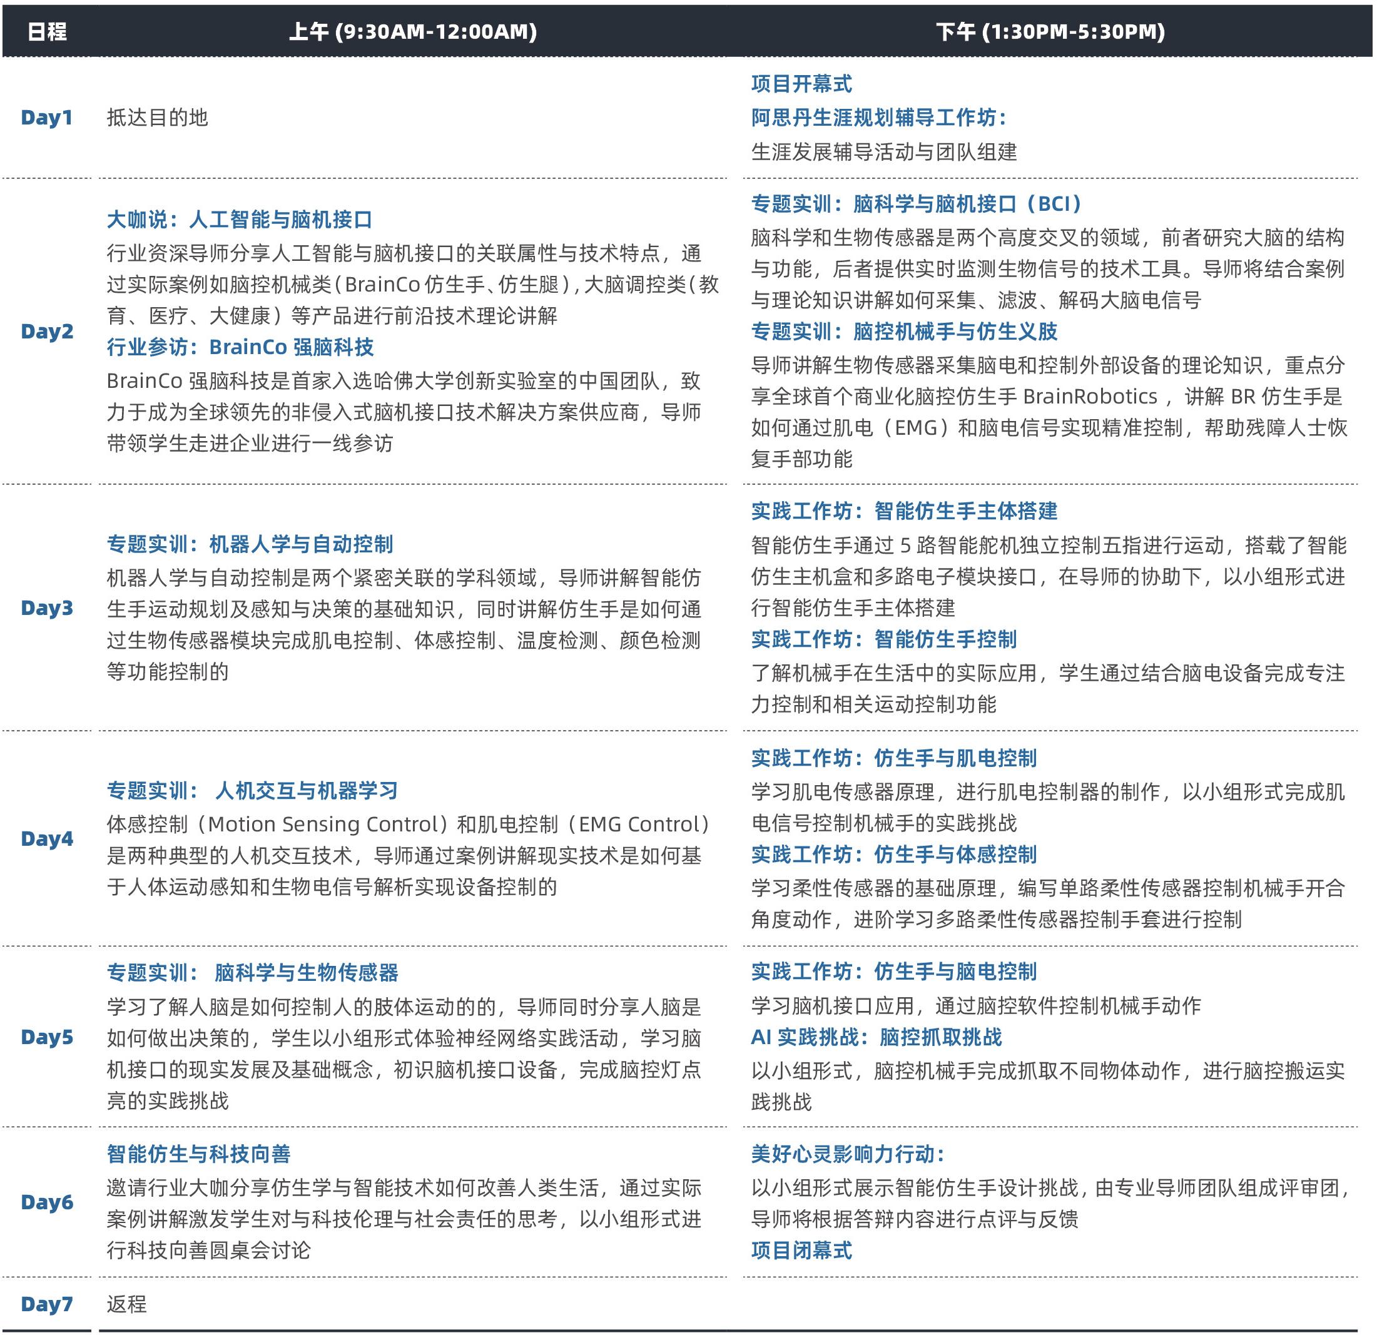The height and width of the screenshot is (1335, 1377).
Task: Click 实践工作坊：仿生手与体感控制 heading
Action: 893,855
